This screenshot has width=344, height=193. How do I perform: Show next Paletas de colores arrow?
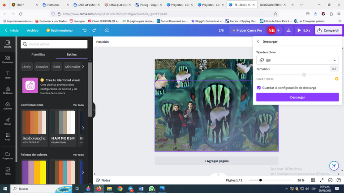83,172
